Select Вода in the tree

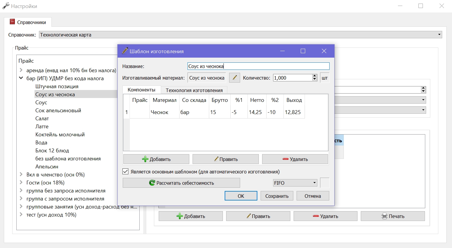click(41, 143)
